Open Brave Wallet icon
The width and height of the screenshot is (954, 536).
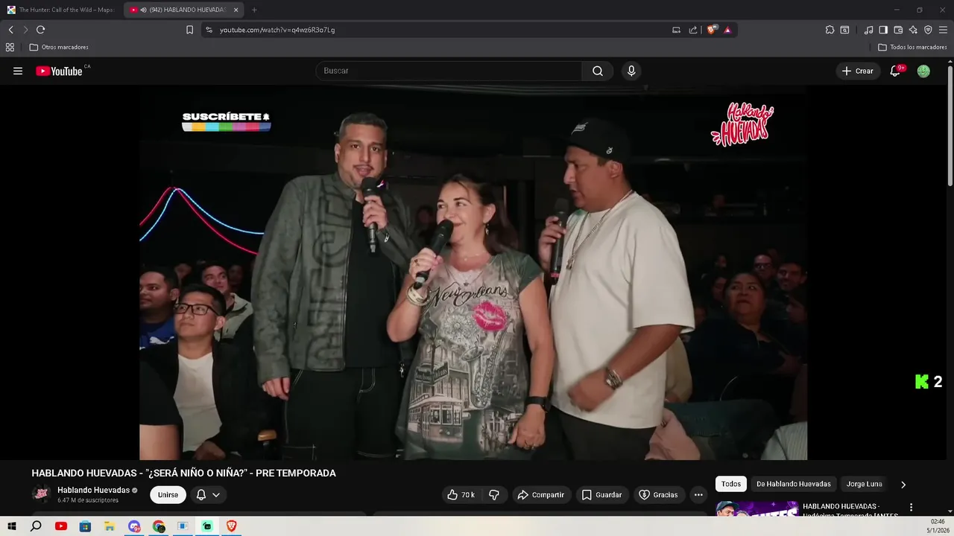pyautogui.click(x=898, y=30)
